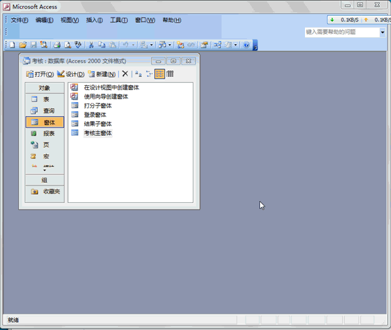Switch to Large Icons view
This screenshot has height=330, width=391.
138,74
